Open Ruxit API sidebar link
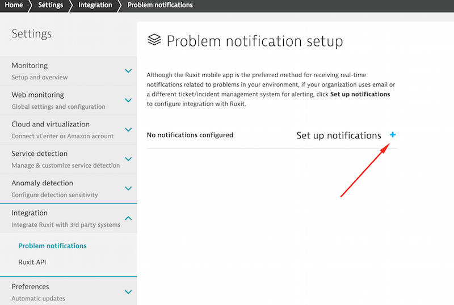This screenshot has width=454, height=305. 32,262
